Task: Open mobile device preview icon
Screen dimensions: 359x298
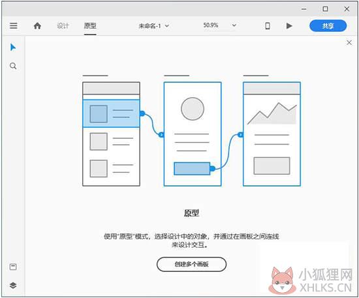Action: pos(268,26)
